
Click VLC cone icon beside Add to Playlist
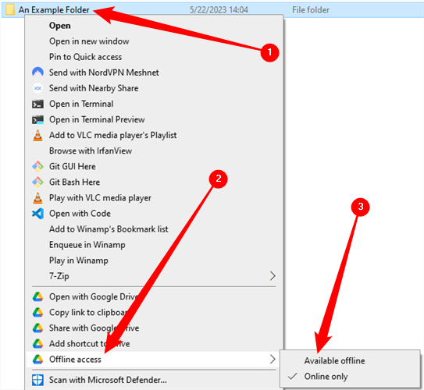coord(37,135)
